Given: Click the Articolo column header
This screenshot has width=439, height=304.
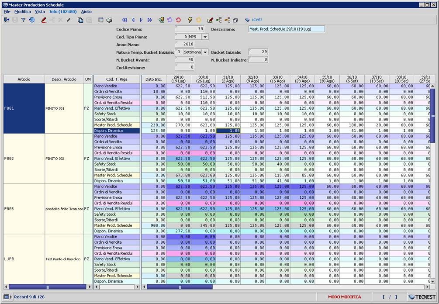Looking at the screenshot, I should click(x=24, y=79).
